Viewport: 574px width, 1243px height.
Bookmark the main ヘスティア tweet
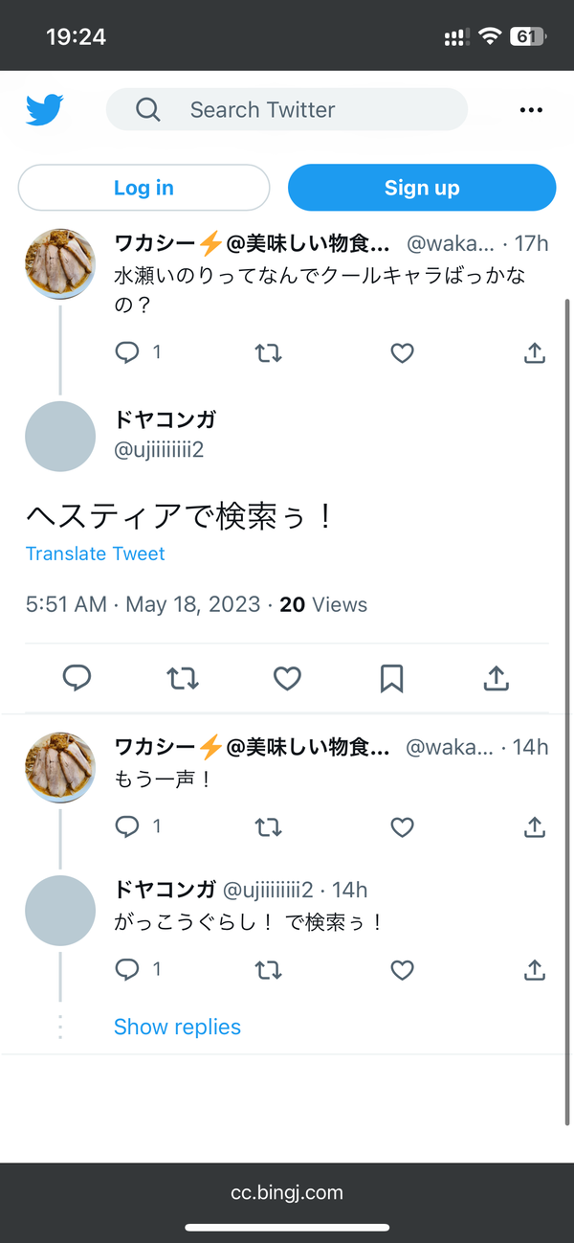pyautogui.click(x=391, y=678)
